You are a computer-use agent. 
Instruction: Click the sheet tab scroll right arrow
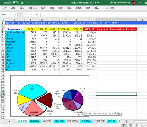[x=9, y=121]
